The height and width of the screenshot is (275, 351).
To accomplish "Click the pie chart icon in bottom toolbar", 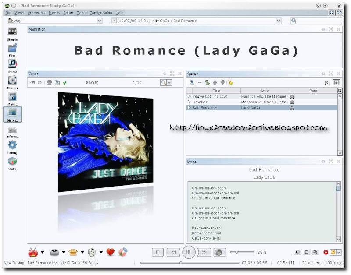I will pos(123,252).
